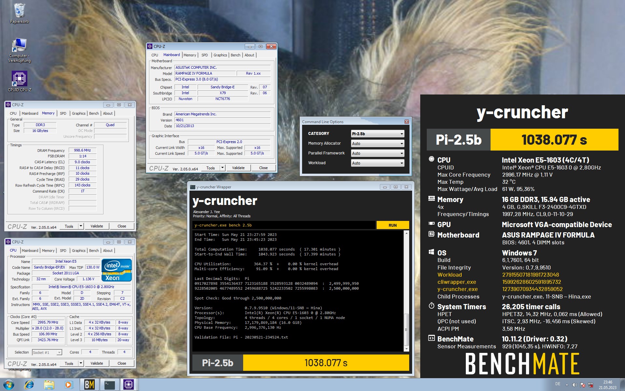Screen dimensions: 625x391
Task: Click DRAM Frequency value 998.6 MHz
Action: point(82,150)
